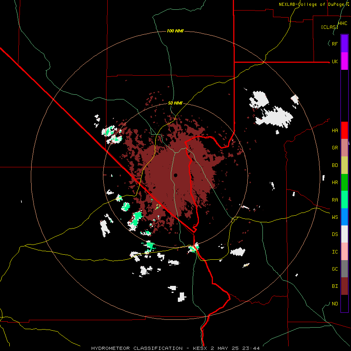Click the UK legend label
This screenshot has width=351, height=351.
335,61
